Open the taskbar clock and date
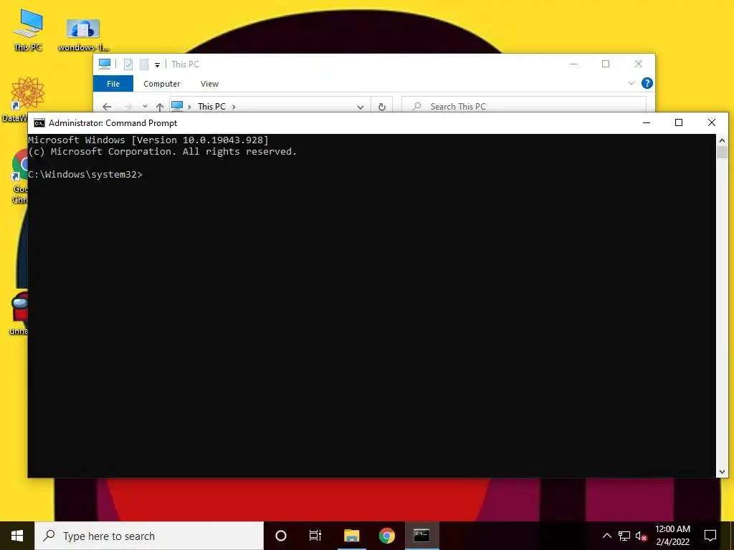Viewport: 734px width, 550px height. tap(672, 536)
